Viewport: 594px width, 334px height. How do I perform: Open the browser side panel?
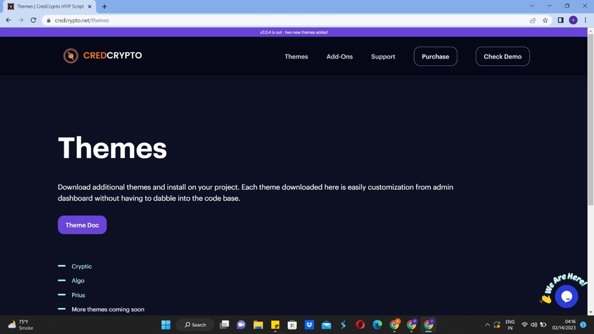[x=561, y=20]
